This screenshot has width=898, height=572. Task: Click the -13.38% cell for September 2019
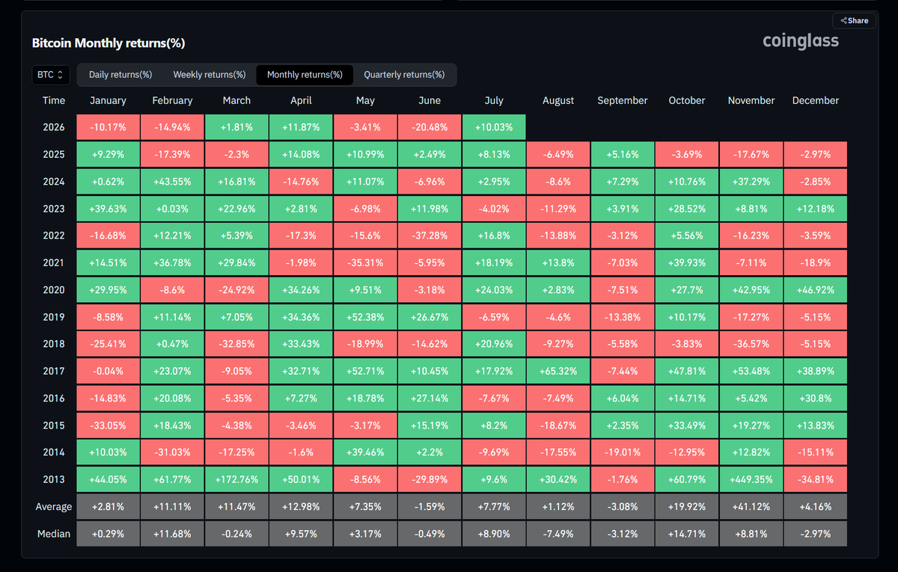click(x=623, y=317)
